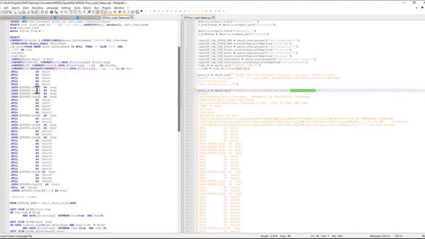Click the Paste toolbar icon
This screenshot has height=239, width=425.
(37, 12)
